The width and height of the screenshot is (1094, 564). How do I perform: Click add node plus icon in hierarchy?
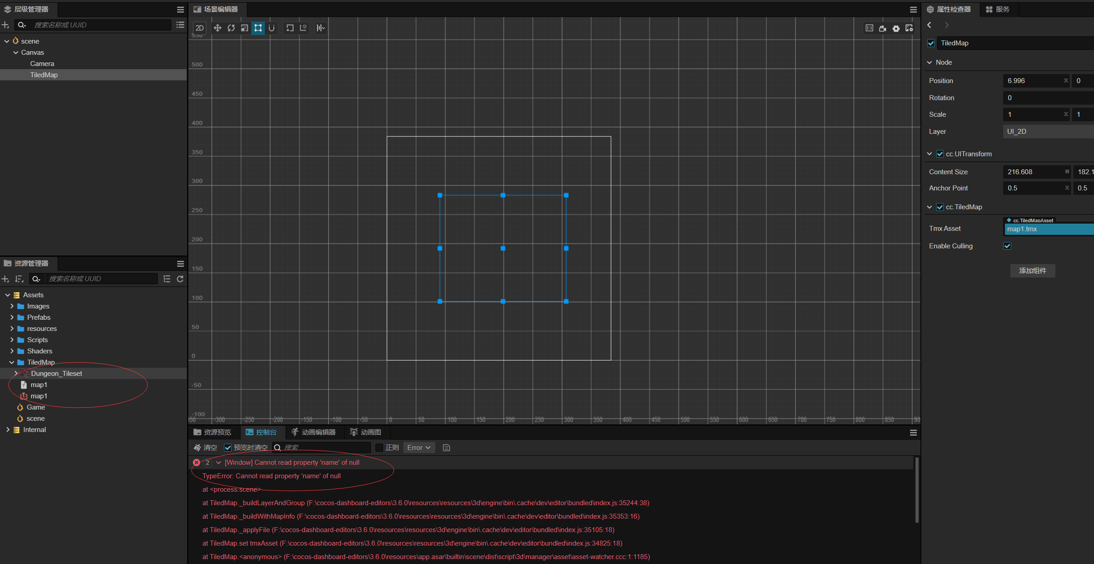click(x=5, y=25)
